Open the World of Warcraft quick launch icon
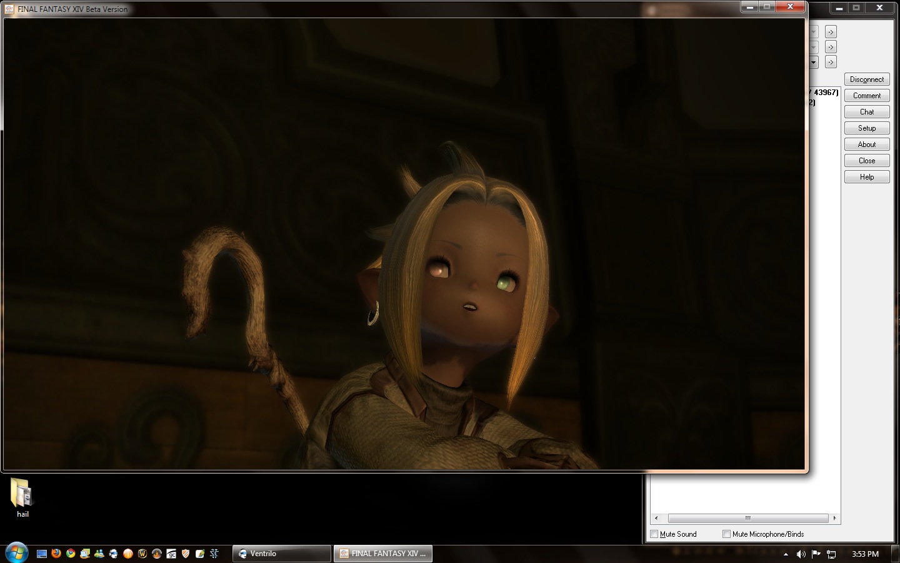900x563 pixels. point(142,554)
